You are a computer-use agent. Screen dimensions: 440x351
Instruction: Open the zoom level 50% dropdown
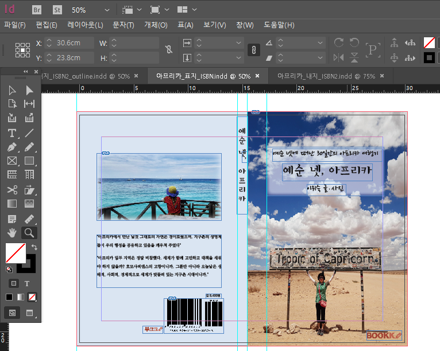pos(109,10)
